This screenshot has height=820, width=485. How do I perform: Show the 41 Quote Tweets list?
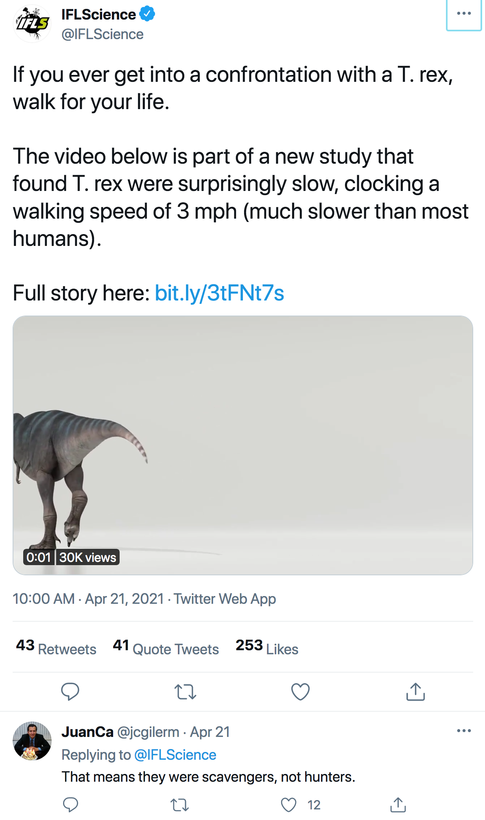point(166,647)
